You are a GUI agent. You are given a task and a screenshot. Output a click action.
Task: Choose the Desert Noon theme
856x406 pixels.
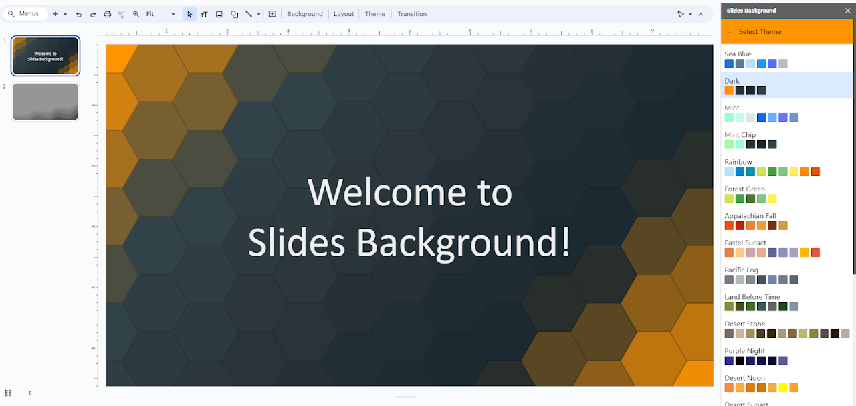(787, 383)
